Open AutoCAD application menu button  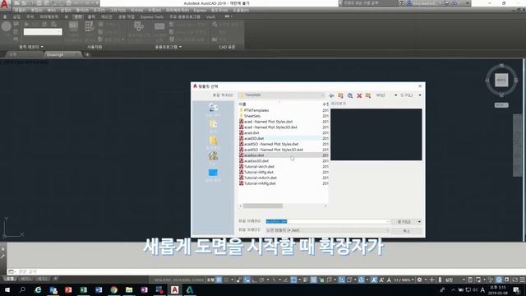coord(4,4)
